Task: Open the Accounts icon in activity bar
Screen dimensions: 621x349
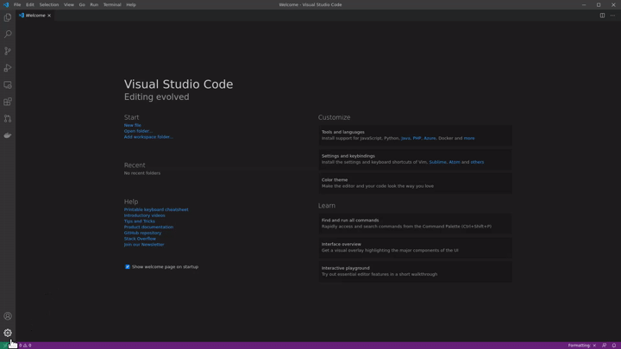Action: pos(8,315)
